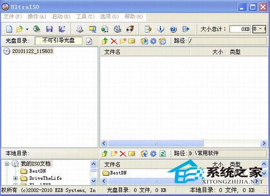Screen dimensions: 270x196
Task: Open the Help question mark icon
Action: tap(173, 29)
